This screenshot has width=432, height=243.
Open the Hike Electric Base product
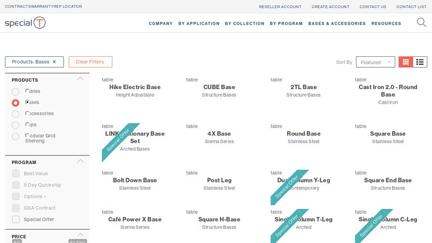[x=134, y=87]
